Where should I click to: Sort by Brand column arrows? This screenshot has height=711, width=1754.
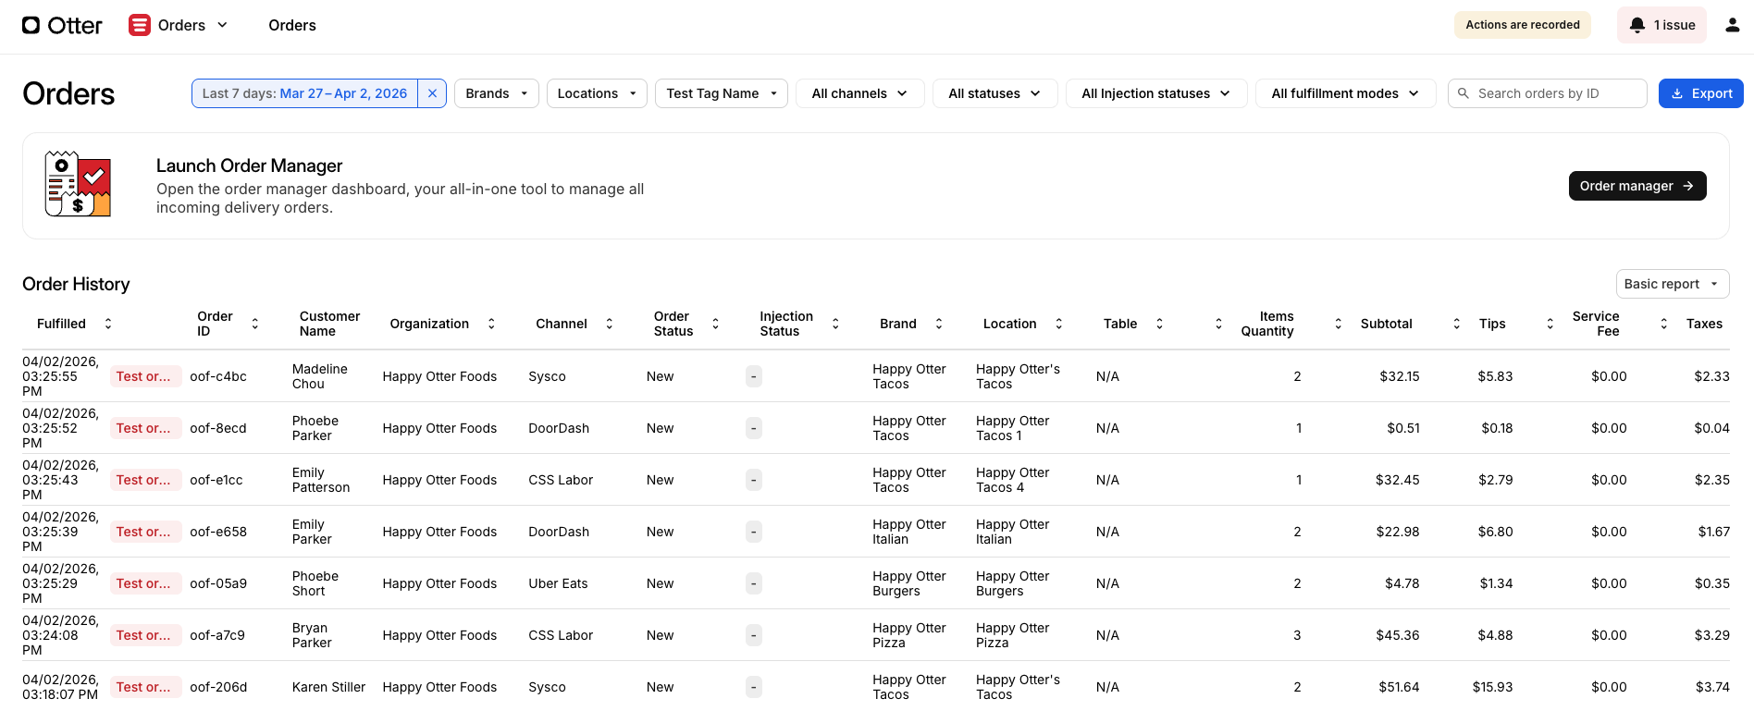[939, 324]
